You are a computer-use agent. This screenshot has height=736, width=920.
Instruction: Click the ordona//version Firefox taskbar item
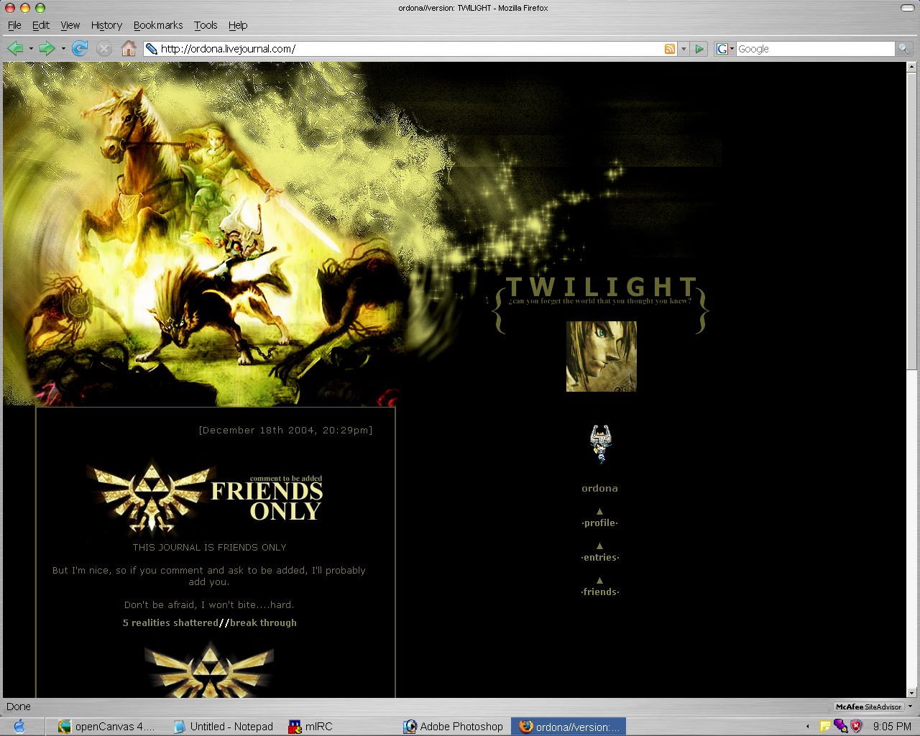[569, 727]
